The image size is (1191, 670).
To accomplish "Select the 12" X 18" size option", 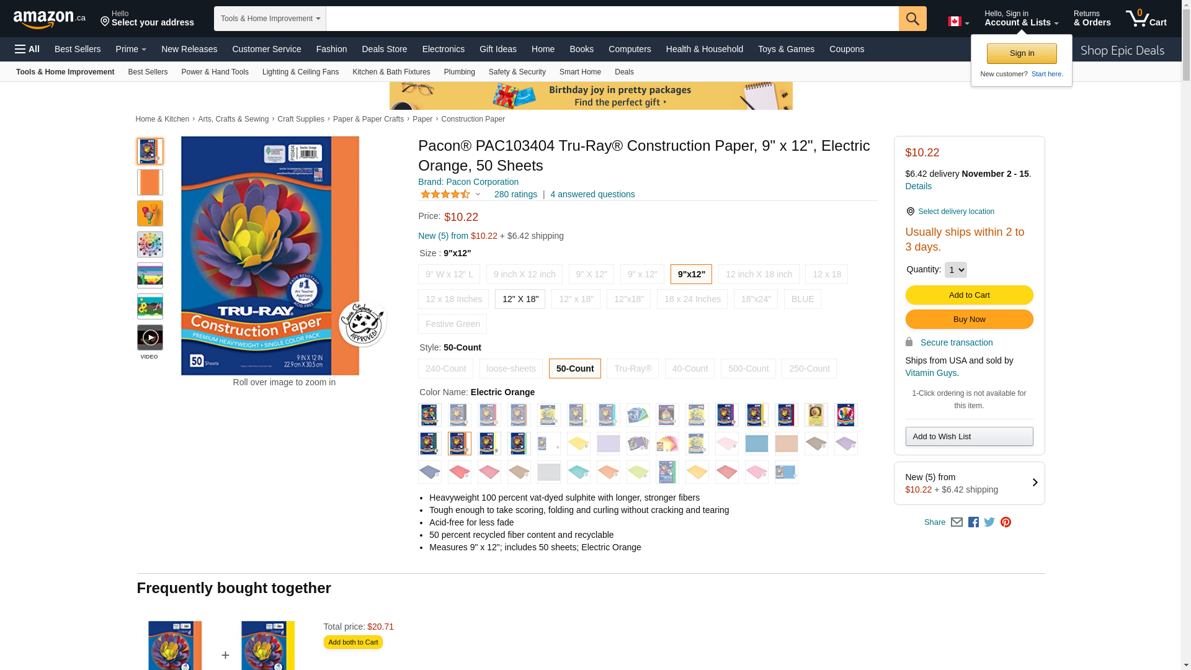I will click(x=520, y=299).
